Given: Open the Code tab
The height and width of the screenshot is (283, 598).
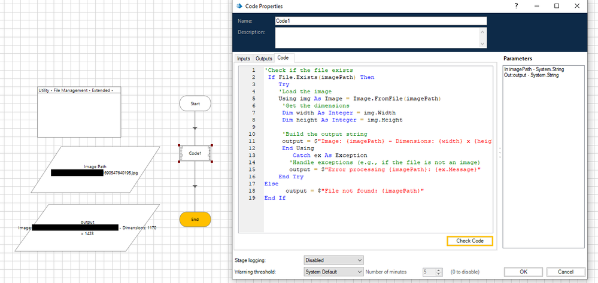Looking at the screenshot, I should [283, 58].
